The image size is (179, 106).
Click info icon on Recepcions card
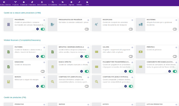coord(132,20)
